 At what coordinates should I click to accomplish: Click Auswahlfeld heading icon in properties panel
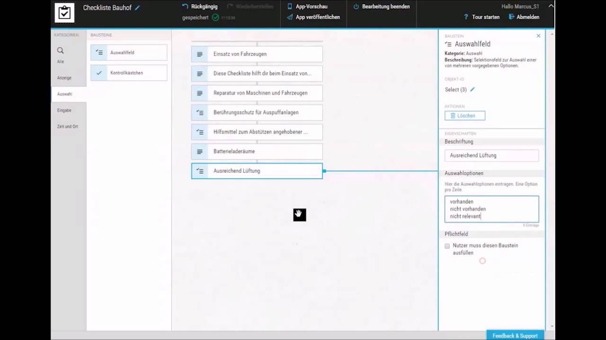tap(448, 44)
